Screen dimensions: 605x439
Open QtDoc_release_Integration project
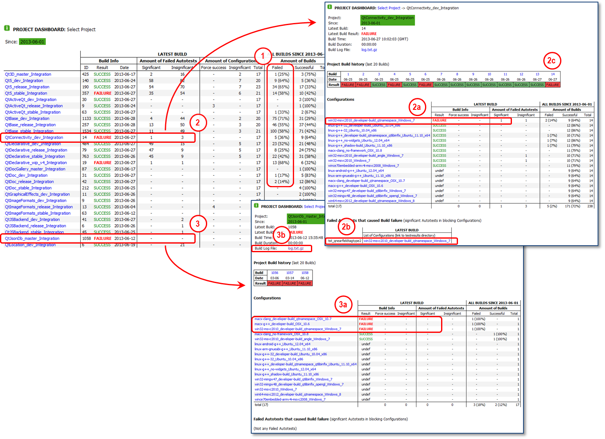[x=29, y=182]
